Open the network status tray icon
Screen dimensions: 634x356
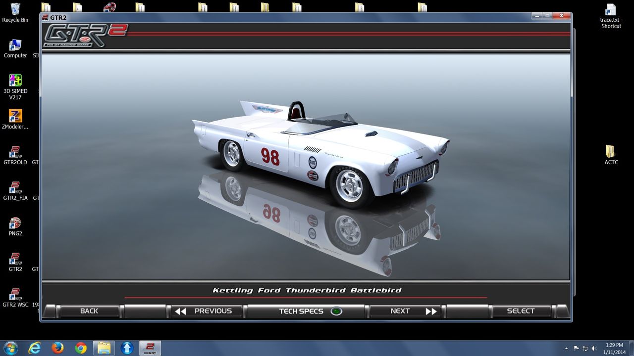pos(585,348)
